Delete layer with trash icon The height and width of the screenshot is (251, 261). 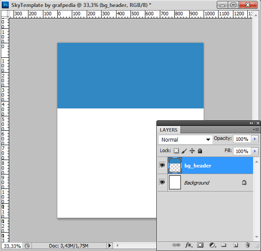coord(247,245)
